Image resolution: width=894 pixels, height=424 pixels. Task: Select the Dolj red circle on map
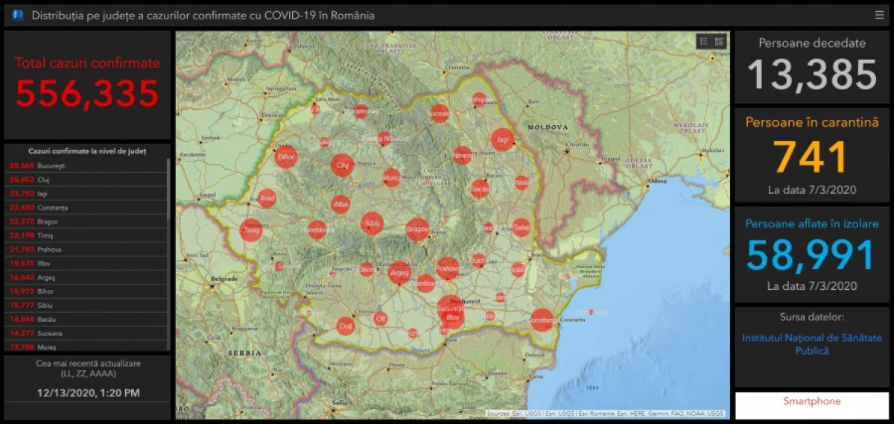pos(346,326)
